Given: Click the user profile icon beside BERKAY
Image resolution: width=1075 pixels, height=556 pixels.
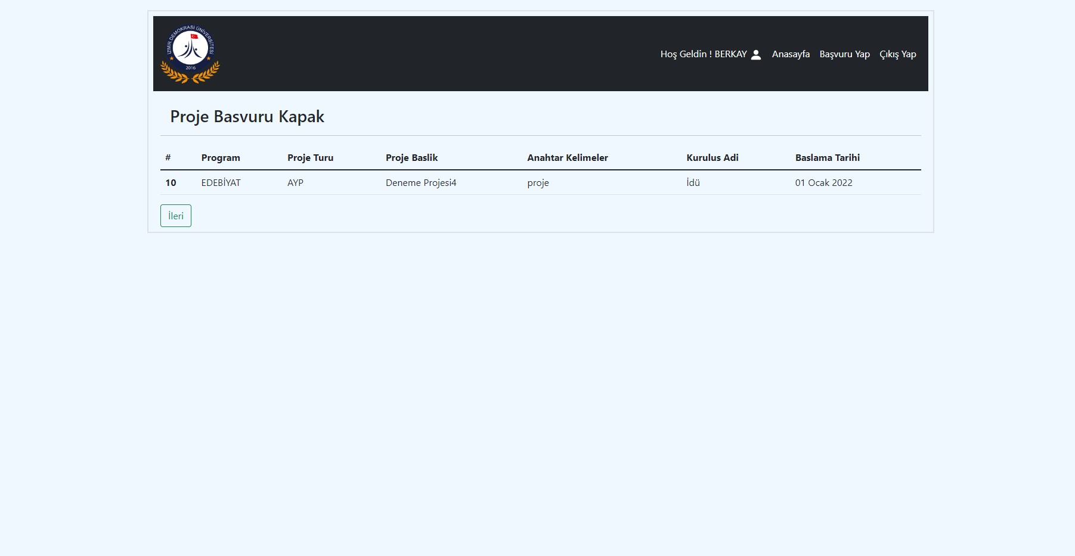Looking at the screenshot, I should click(756, 54).
